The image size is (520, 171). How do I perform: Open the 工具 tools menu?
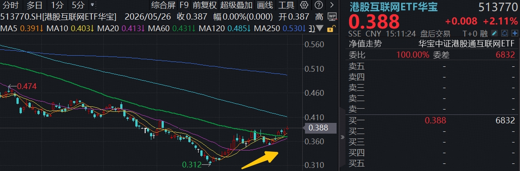click(286, 5)
